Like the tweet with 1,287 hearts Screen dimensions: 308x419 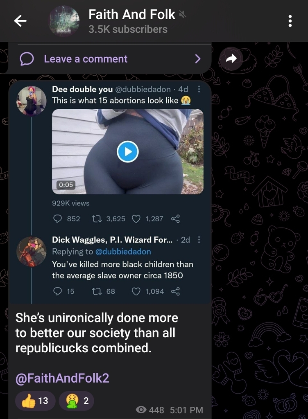pyautogui.click(x=136, y=219)
